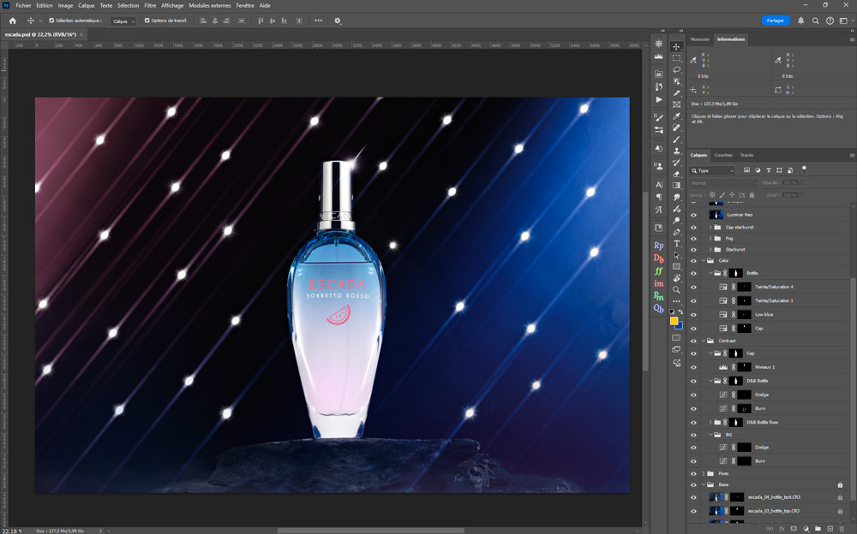This screenshot has width=857, height=534.
Task: Switch to the Couches tab
Action: [723, 155]
